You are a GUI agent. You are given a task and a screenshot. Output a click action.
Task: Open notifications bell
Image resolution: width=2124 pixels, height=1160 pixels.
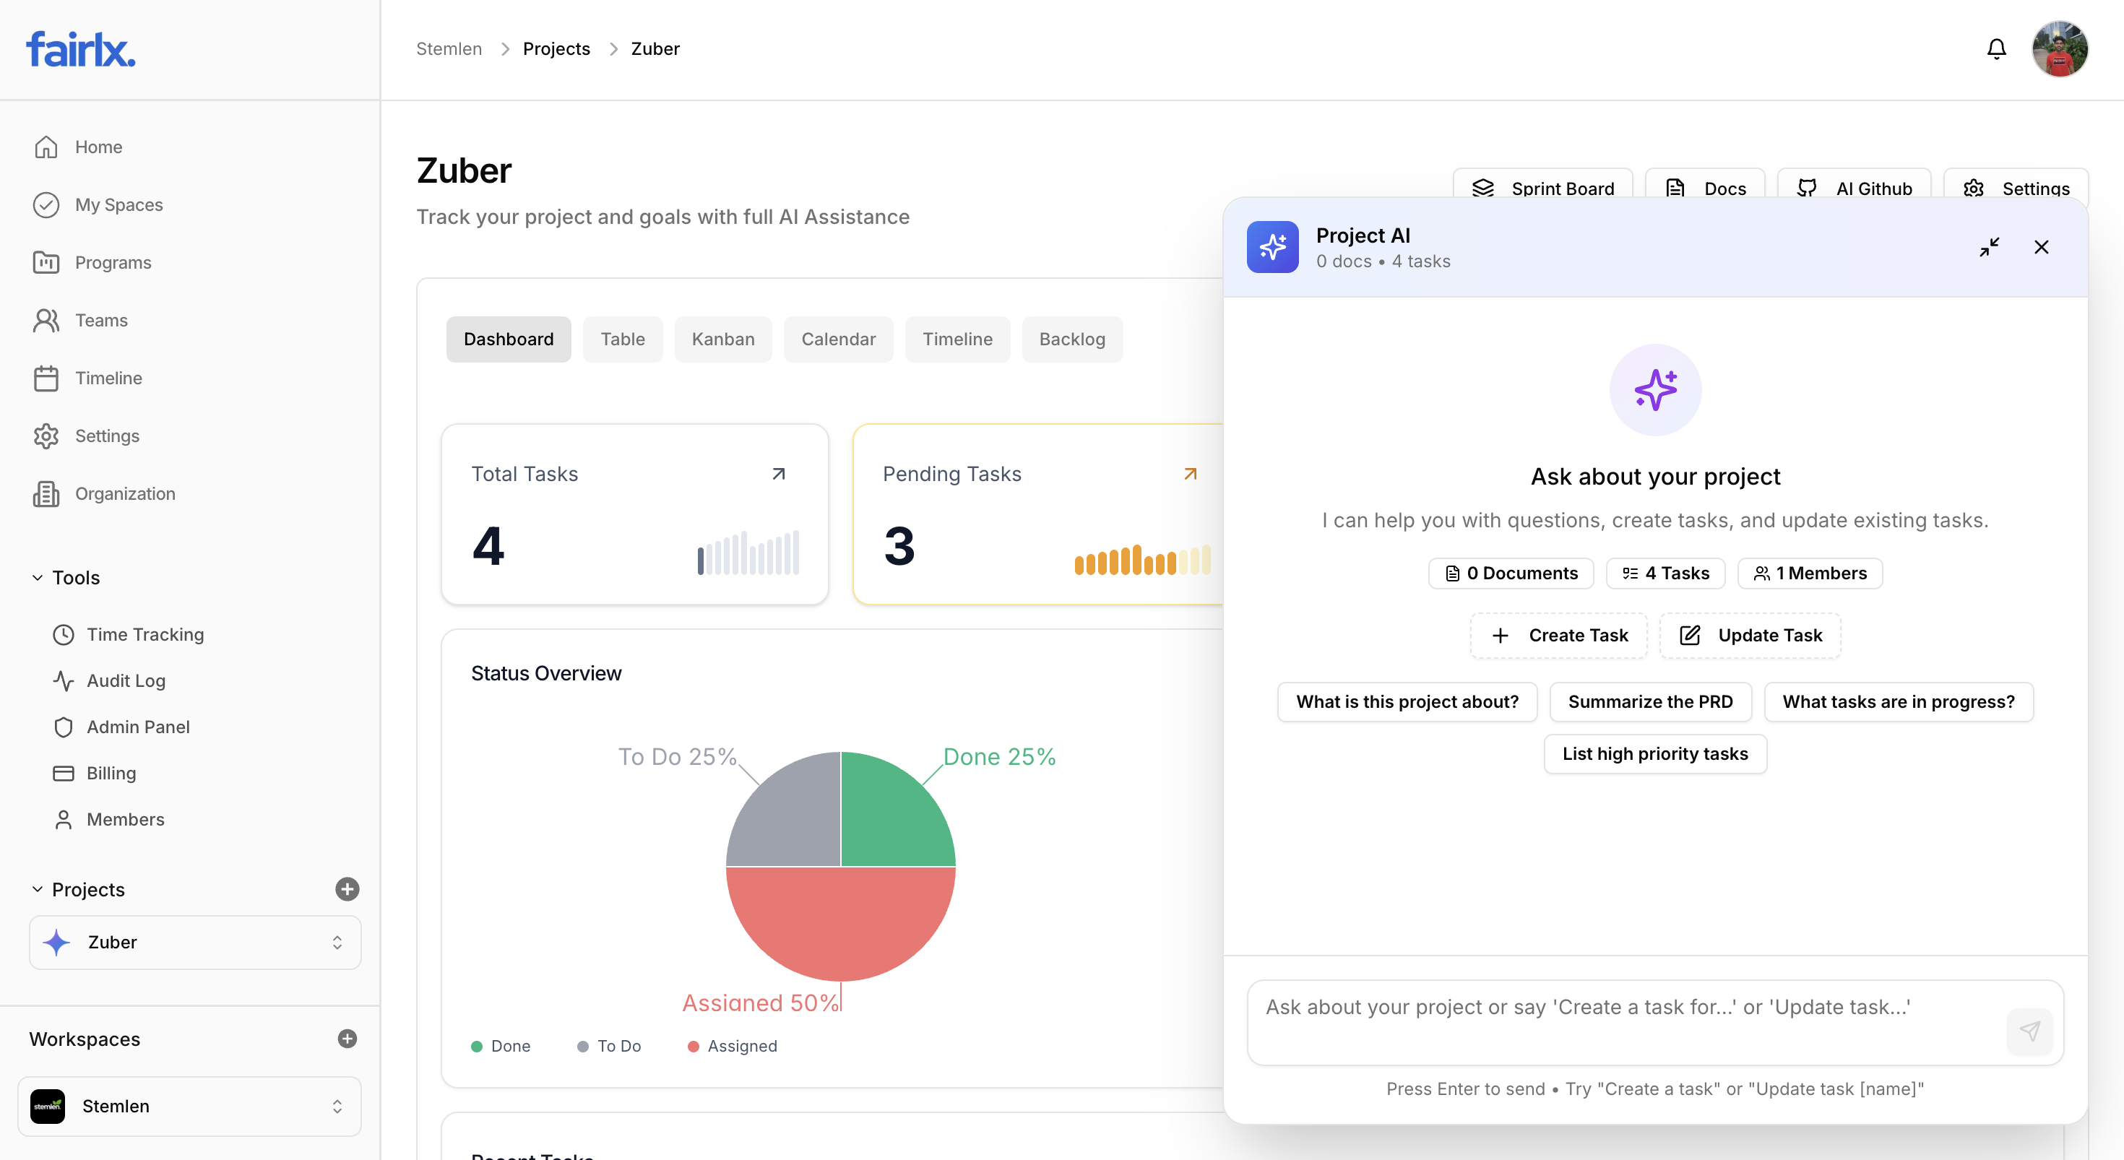(x=1996, y=48)
